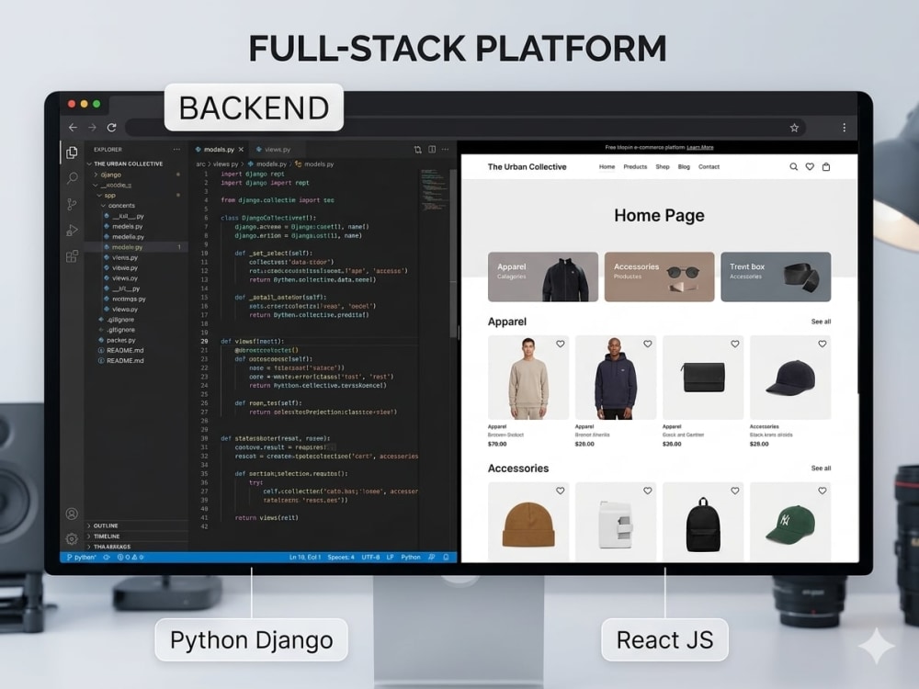Collapse THE URBAN COLLECTIVE root folder
Image resolution: width=919 pixels, height=689 pixels.
pyautogui.click(x=125, y=164)
